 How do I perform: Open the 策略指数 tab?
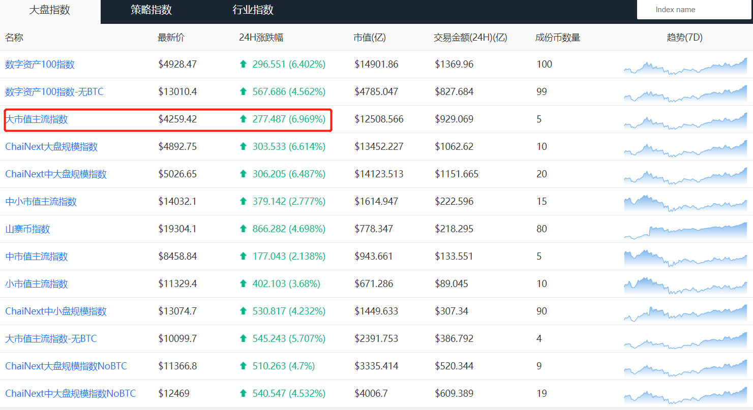[152, 10]
